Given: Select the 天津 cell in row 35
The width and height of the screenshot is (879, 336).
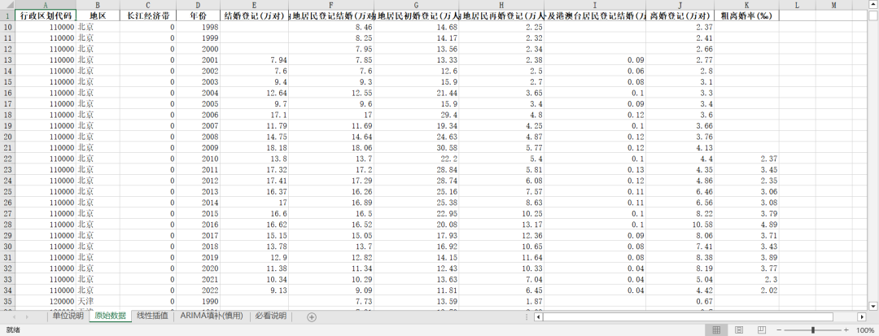Looking at the screenshot, I should point(98,301).
